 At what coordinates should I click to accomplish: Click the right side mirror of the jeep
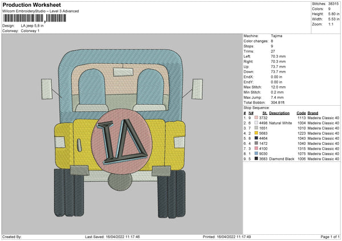(x=198, y=89)
